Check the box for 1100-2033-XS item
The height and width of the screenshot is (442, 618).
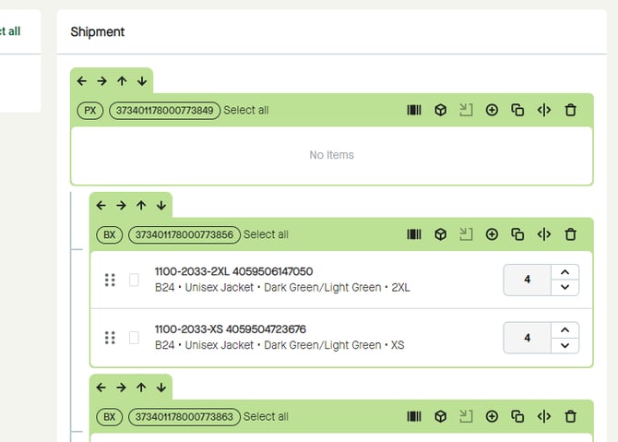coord(134,338)
